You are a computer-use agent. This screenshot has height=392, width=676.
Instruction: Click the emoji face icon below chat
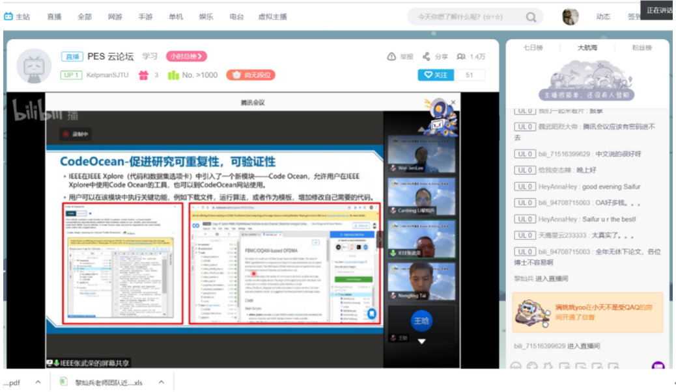(516, 366)
